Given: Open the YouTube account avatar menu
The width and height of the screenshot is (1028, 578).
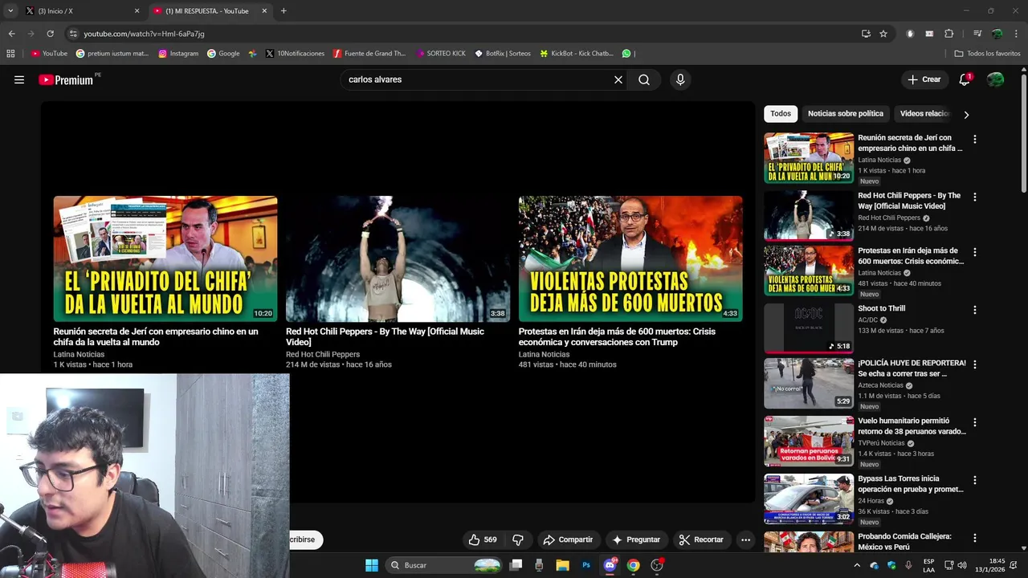Looking at the screenshot, I should coord(995,79).
